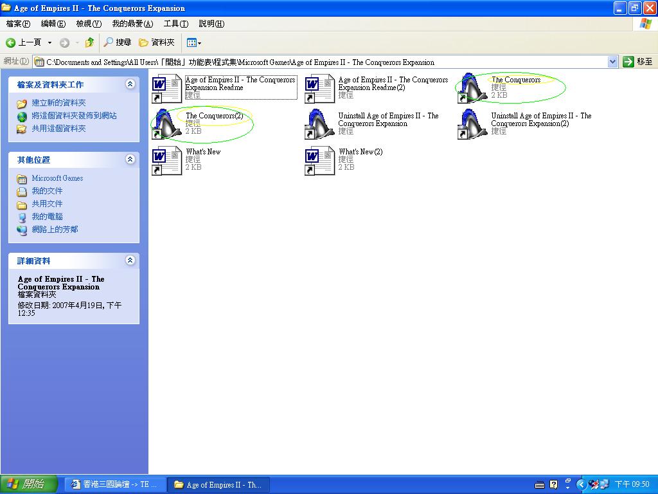This screenshot has height=494, width=658.
Task: Open the Expansion Readme(2) Word shortcut icon
Action: tap(320, 89)
